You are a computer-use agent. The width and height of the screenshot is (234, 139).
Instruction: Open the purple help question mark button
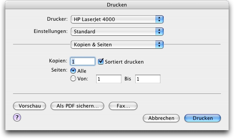[17, 118]
